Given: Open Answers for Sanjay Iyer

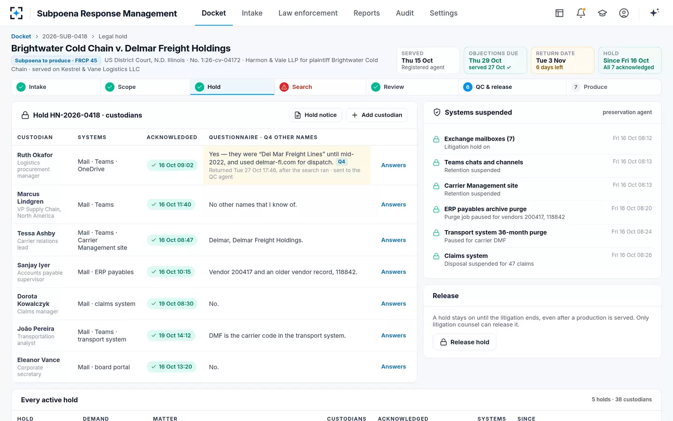Looking at the screenshot, I should pyautogui.click(x=394, y=272).
